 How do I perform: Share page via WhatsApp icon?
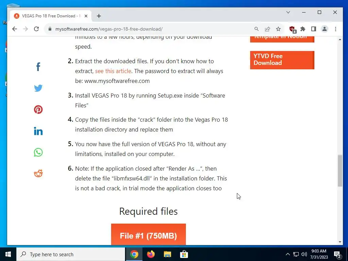click(x=38, y=153)
